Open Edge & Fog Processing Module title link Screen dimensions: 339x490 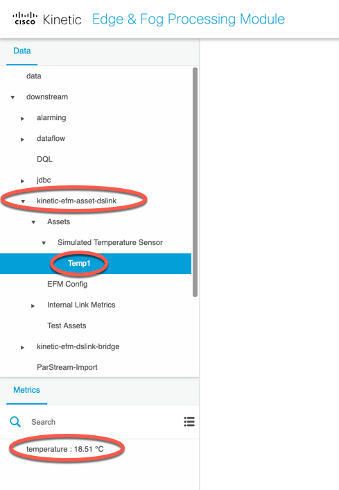(189, 19)
